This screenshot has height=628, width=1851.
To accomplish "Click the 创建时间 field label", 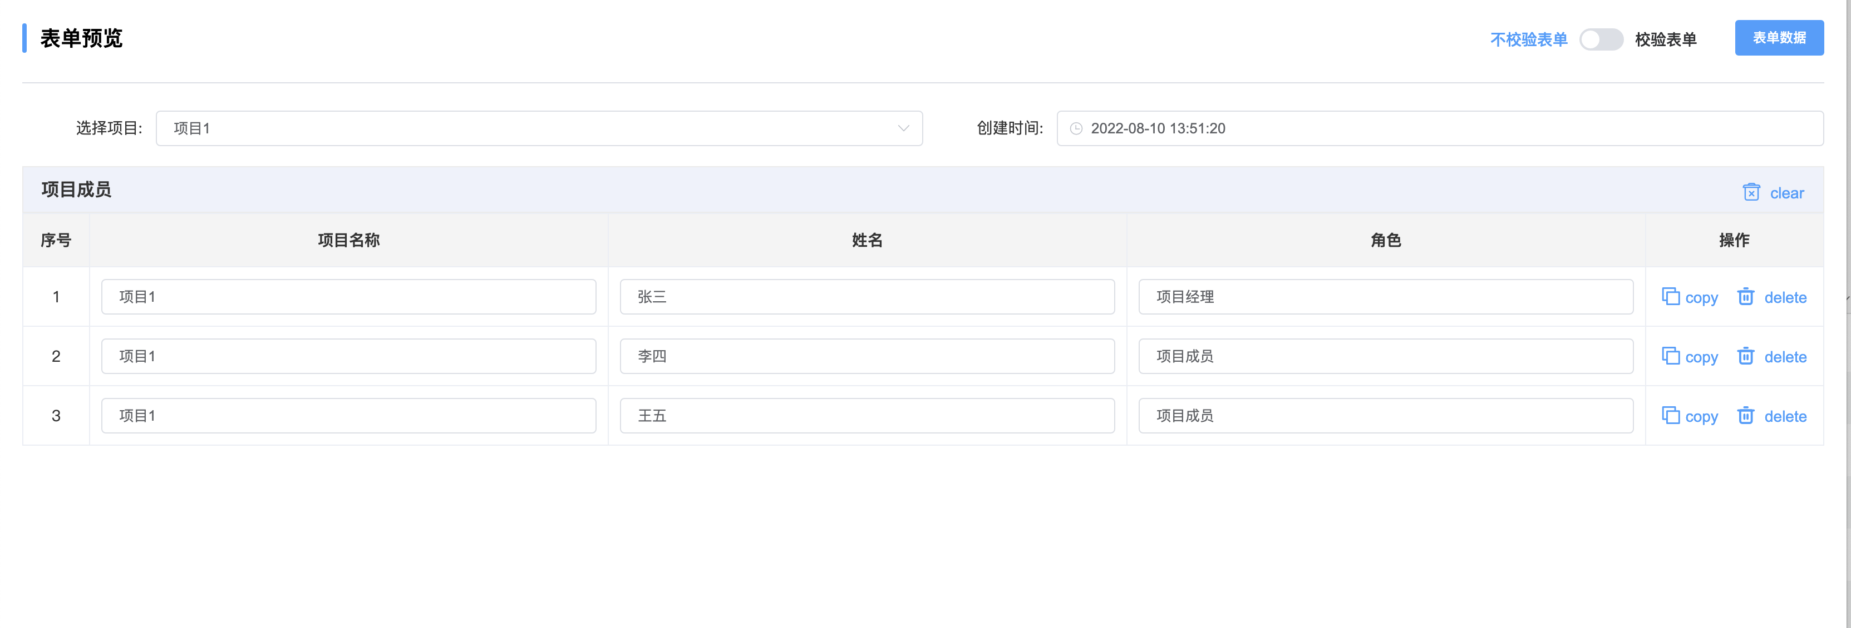I will coord(1010,128).
